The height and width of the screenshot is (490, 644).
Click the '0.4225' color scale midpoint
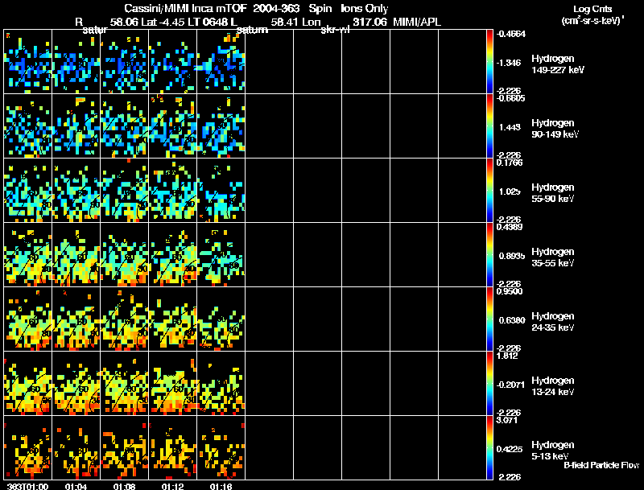pyautogui.click(x=510, y=449)
